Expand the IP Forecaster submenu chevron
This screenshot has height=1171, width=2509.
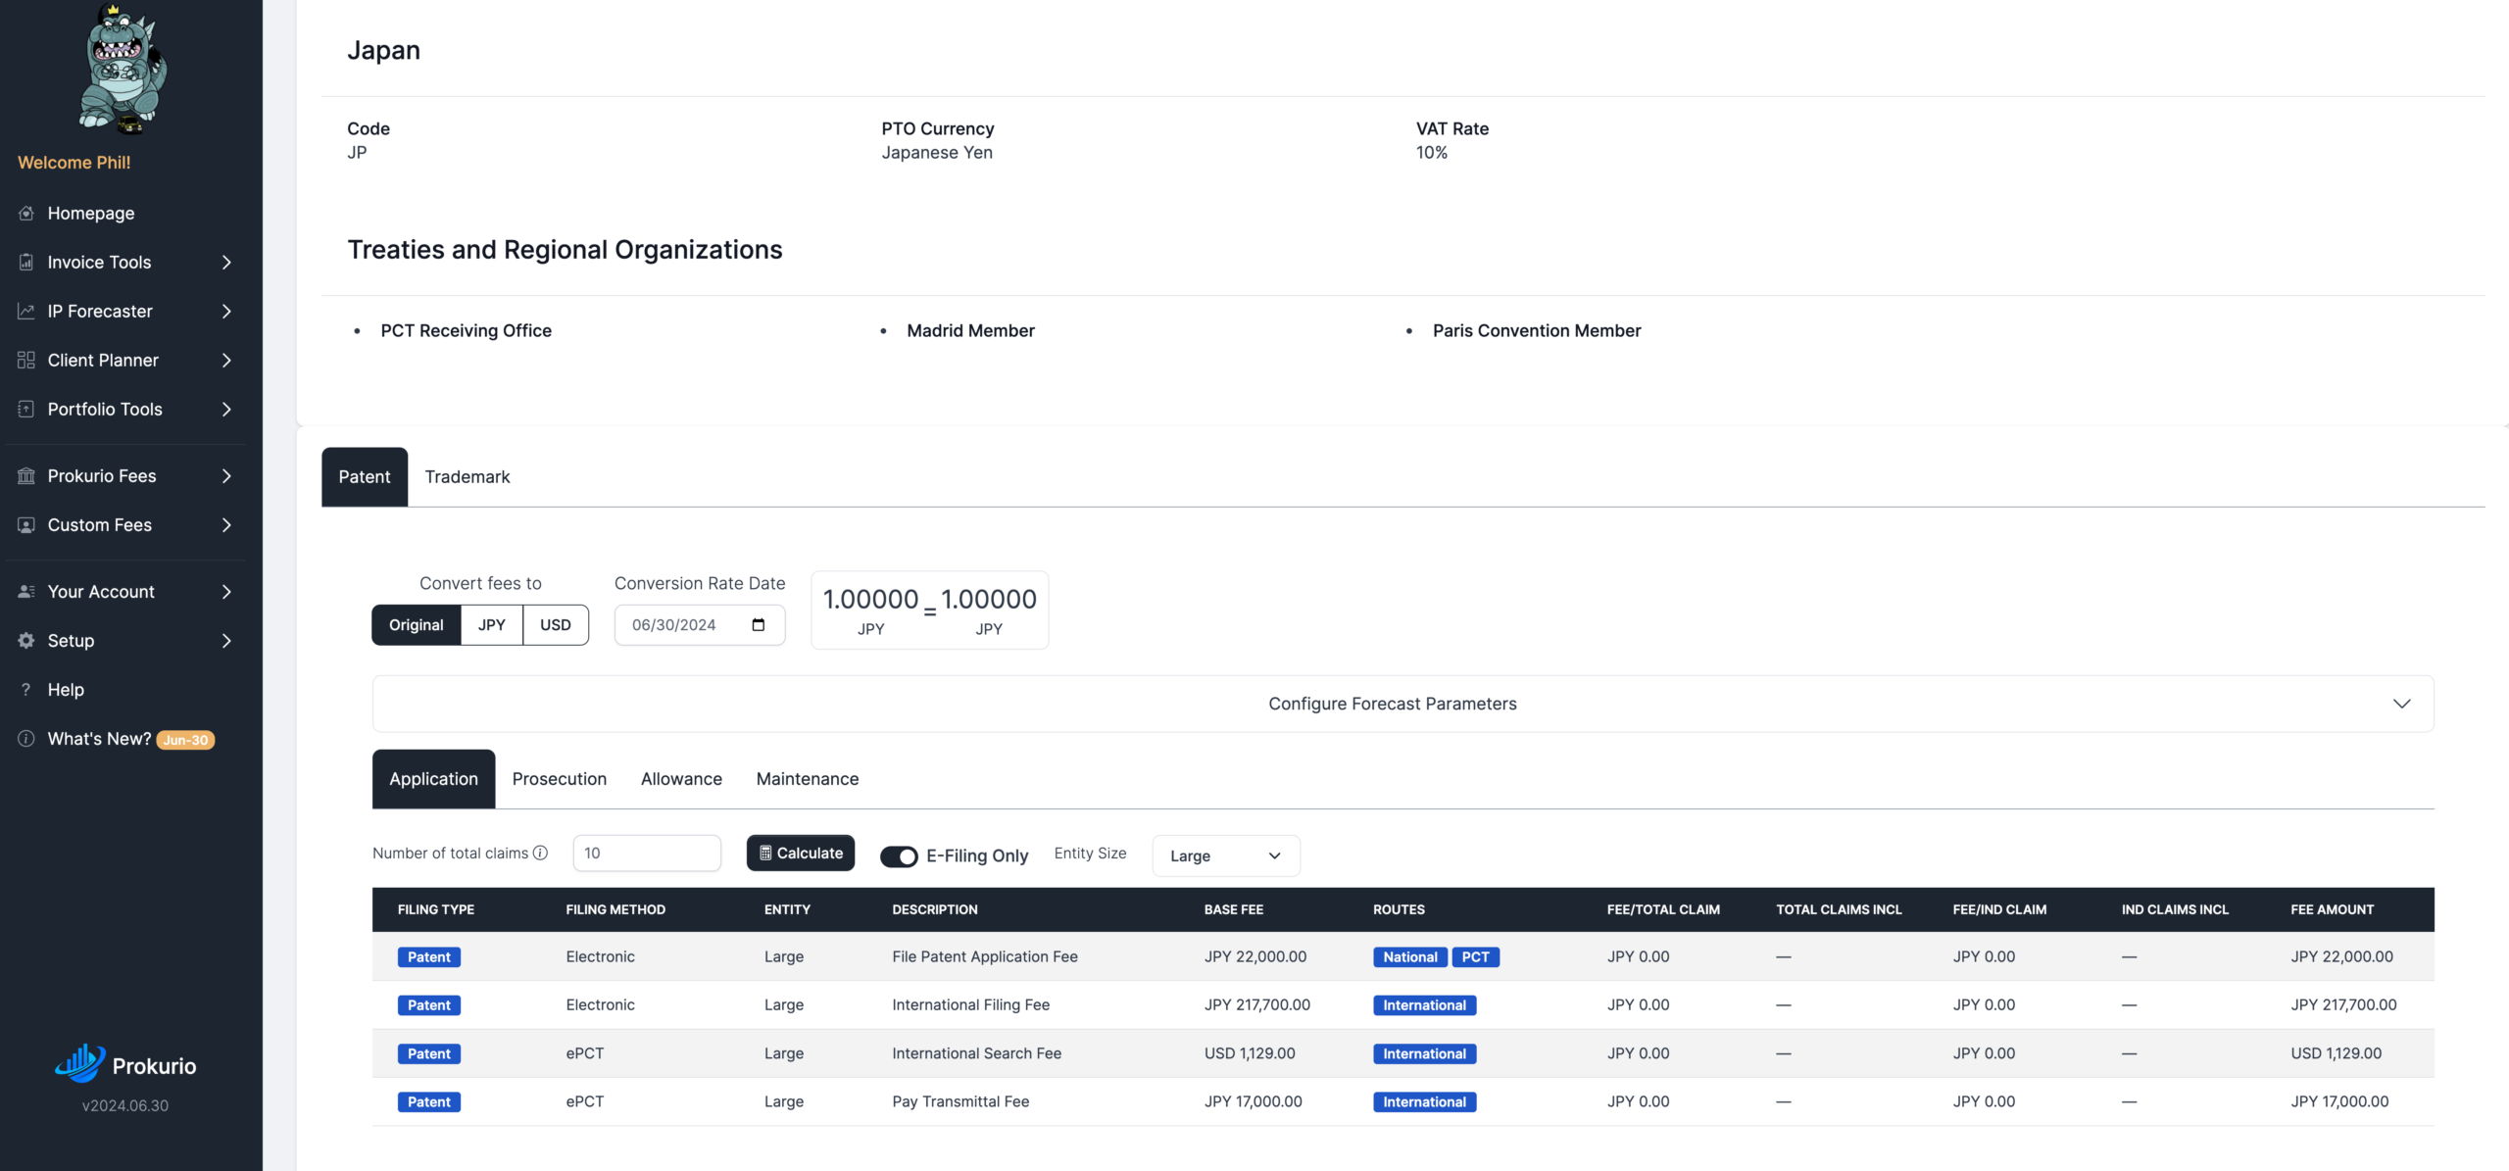tap(226, 311)
